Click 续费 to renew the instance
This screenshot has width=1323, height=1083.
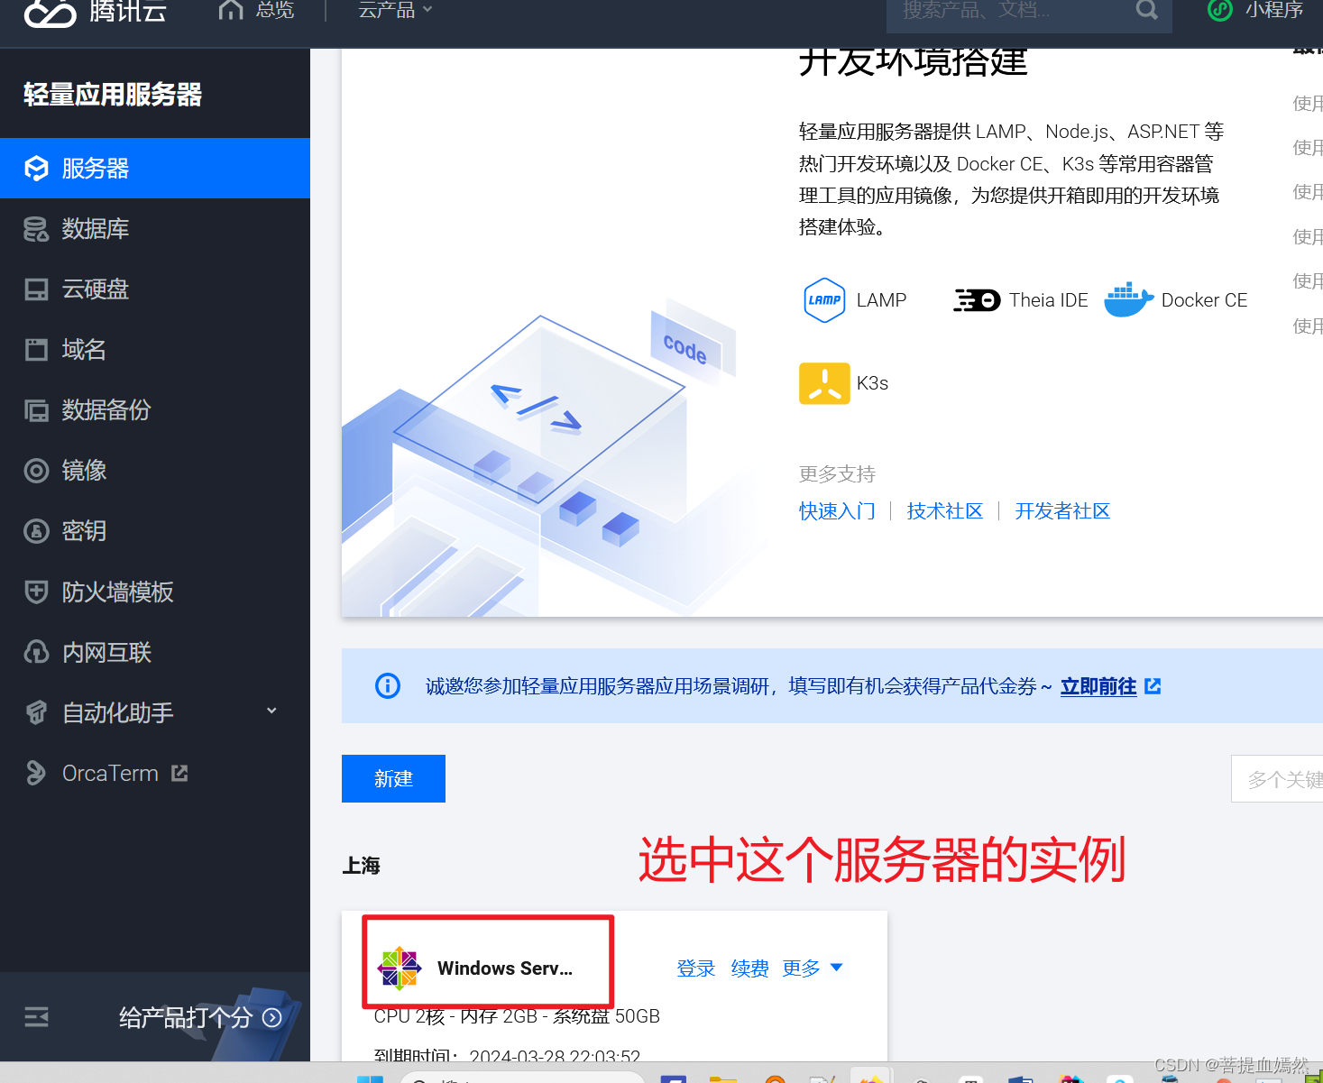(750, 968)
